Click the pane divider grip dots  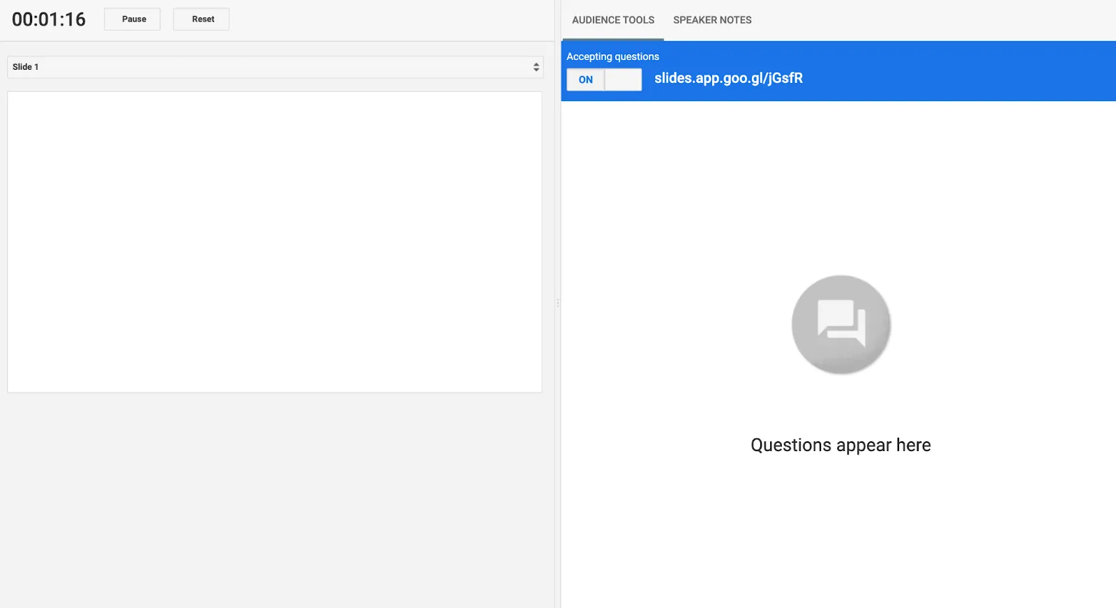(x=558, y=303)
